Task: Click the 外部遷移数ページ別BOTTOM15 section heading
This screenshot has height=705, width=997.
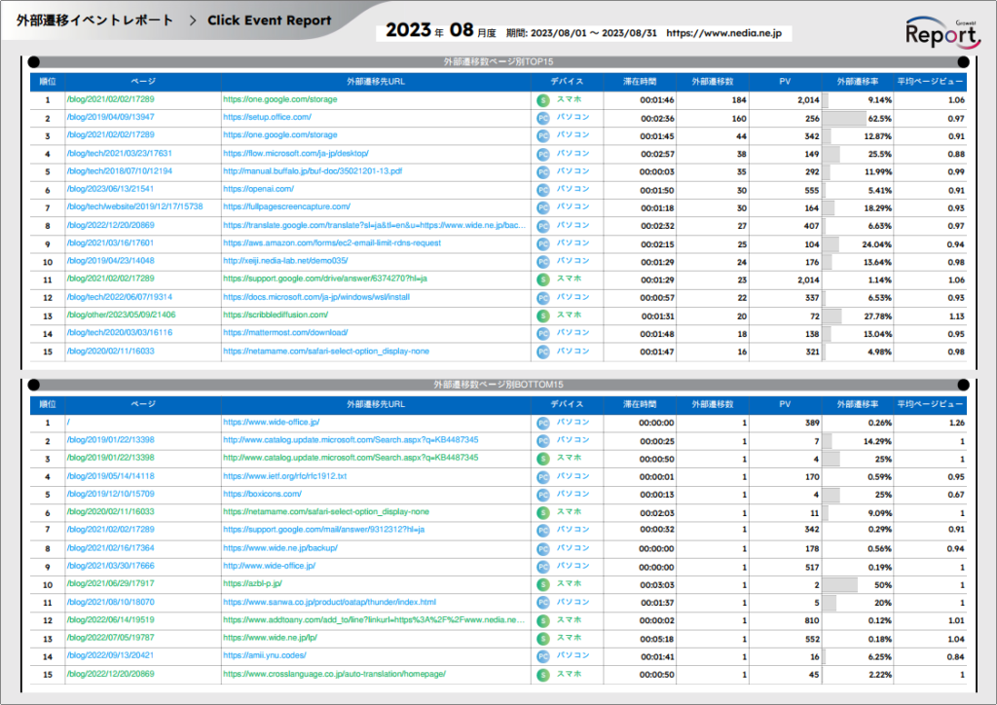Action: pos(498,385)
